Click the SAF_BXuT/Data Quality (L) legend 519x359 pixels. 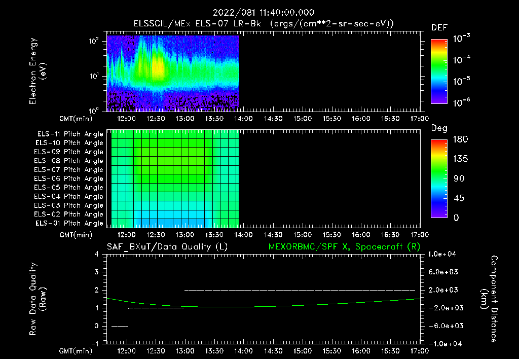[x=167, y=247]
